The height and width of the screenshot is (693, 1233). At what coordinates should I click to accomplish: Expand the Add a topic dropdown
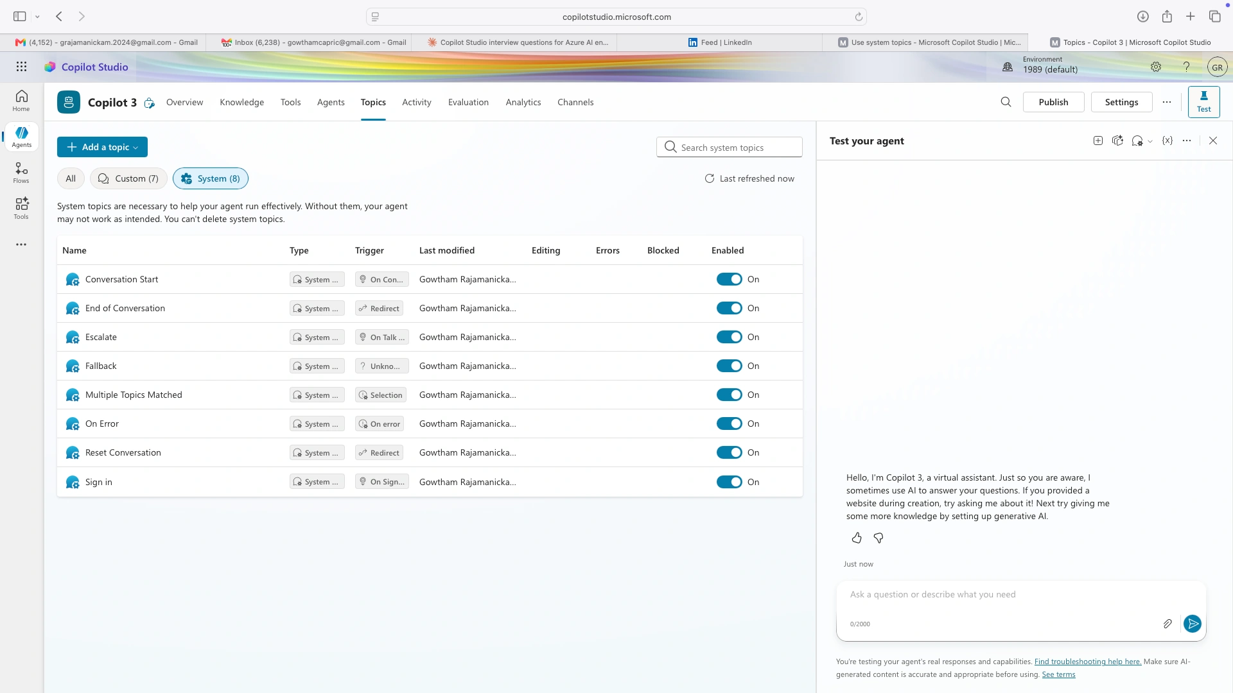(x=102, y=147)
